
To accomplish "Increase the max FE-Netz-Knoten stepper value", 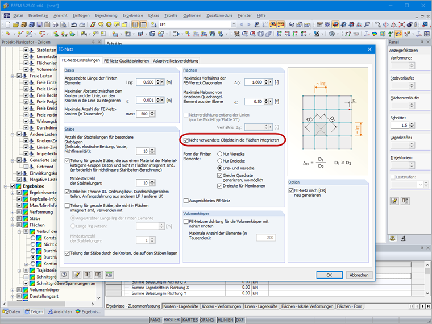I will [152, 112].
